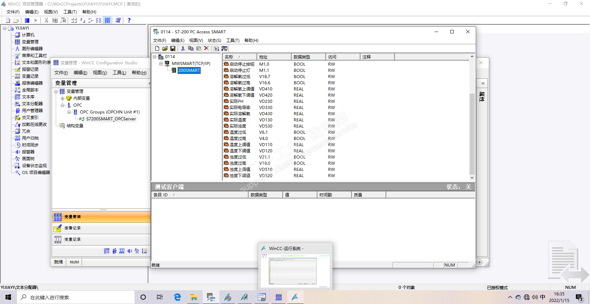Open 编辑(E) menu in Configuration Studio
Image resolution: width=590 pixels, height=304 pixels.
point(80,73)
